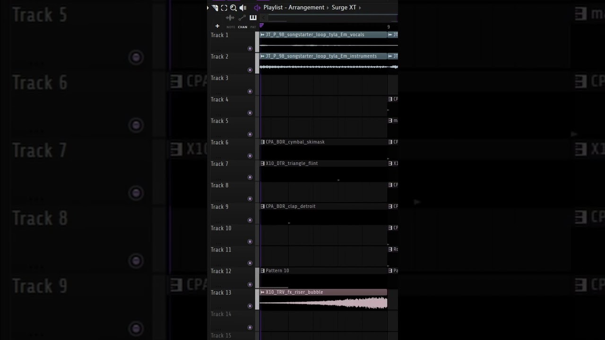Toggle mute switch of Track 3
This screenshot has height=340, width=605.
point(250,92)
